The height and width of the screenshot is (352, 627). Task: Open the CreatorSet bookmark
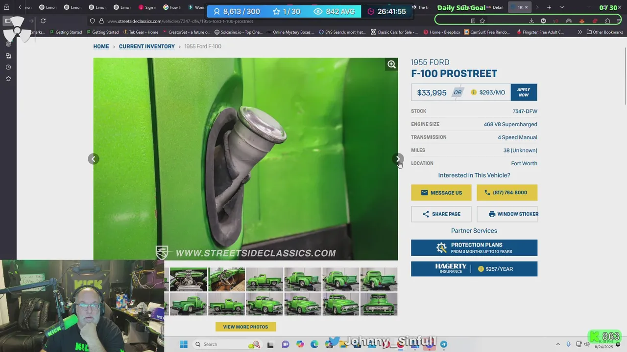pos(186,32)
